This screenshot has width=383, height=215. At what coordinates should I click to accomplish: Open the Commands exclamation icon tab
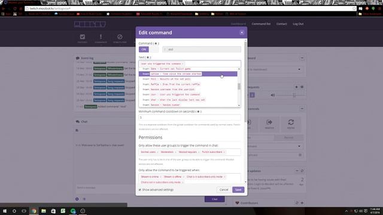tap(101, 38)
